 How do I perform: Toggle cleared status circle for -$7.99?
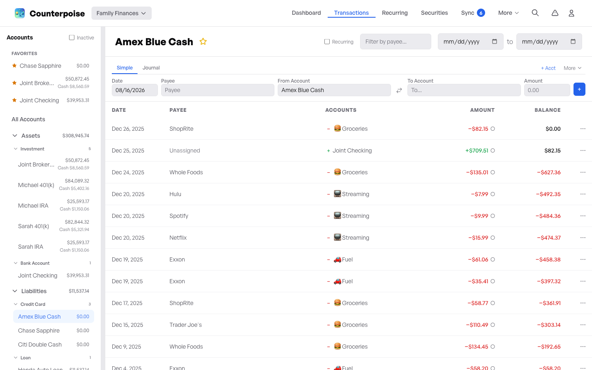tap(493, 194)
